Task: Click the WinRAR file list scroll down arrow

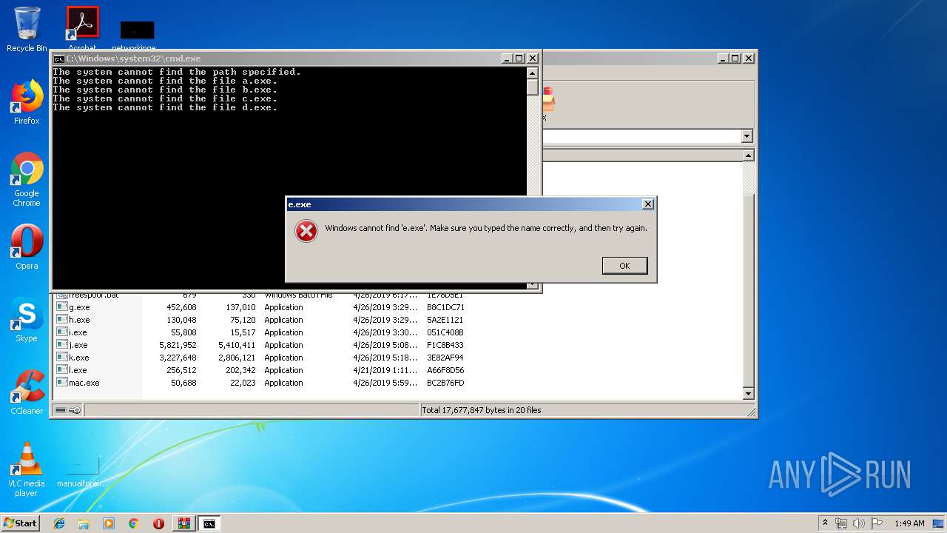Action: pos(748,394)
